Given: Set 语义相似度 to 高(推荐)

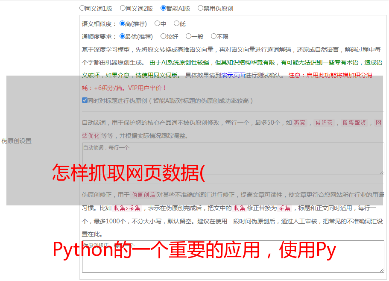Looking at the screenshot, I should point(122,23).
